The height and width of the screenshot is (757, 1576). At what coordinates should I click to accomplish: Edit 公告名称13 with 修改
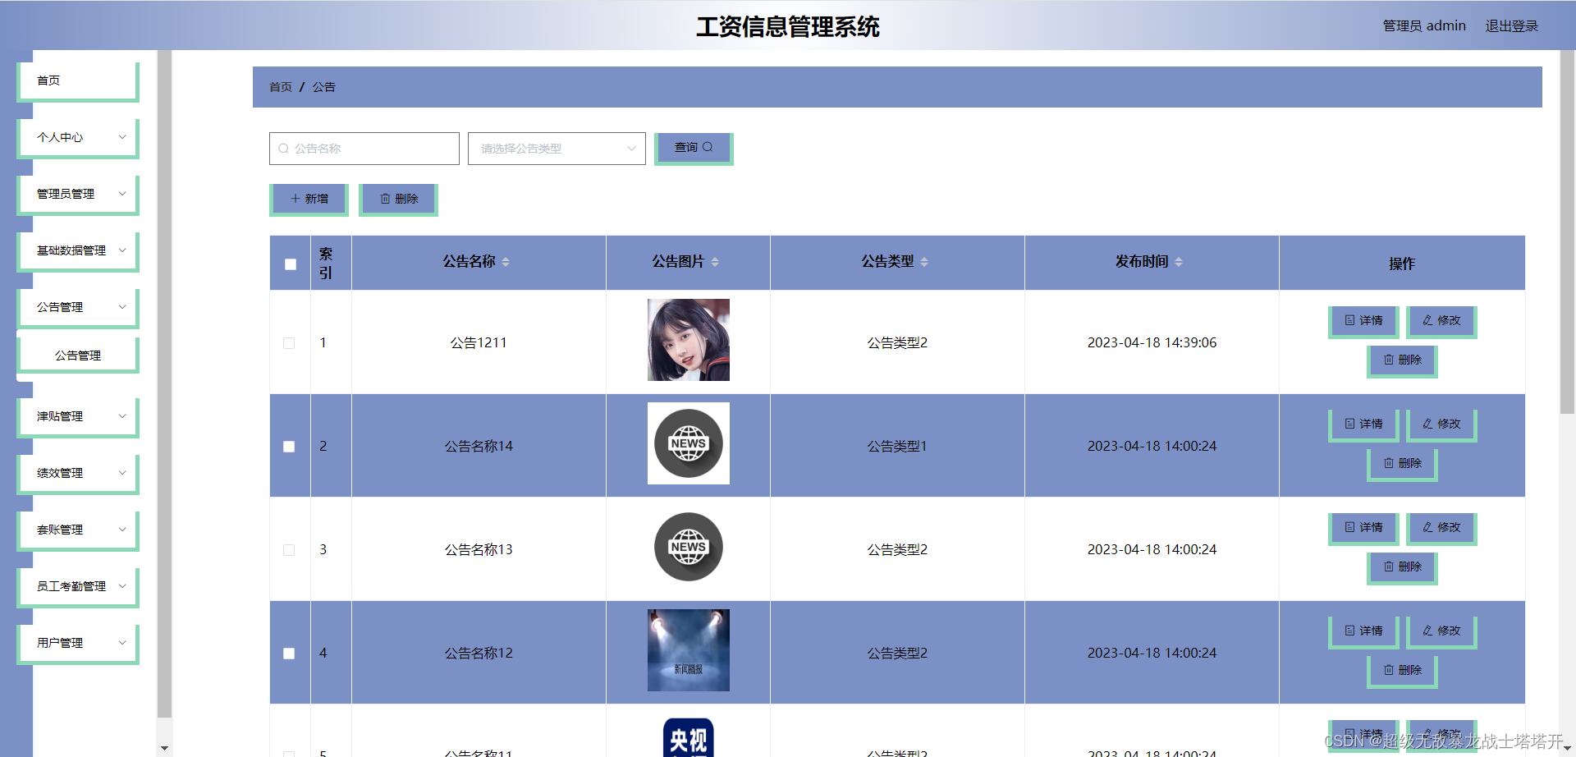[x=1441, y=528]
